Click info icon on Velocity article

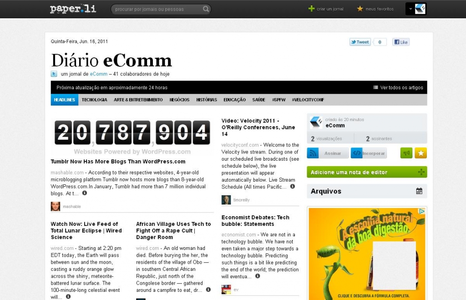(x=293, y=187)
